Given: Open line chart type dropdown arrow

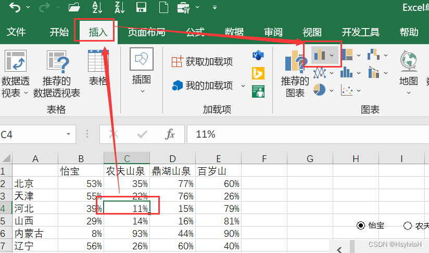Looking at the screenshot, I should [332, 73].
